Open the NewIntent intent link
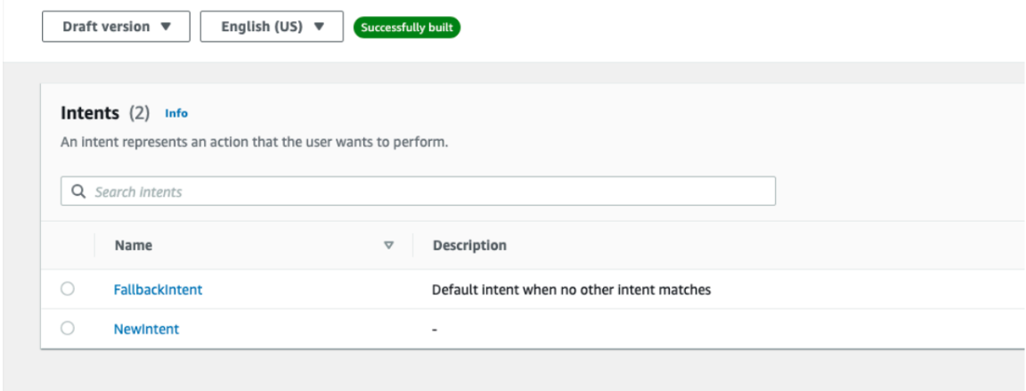The image size is (1026, 391). 146,329
